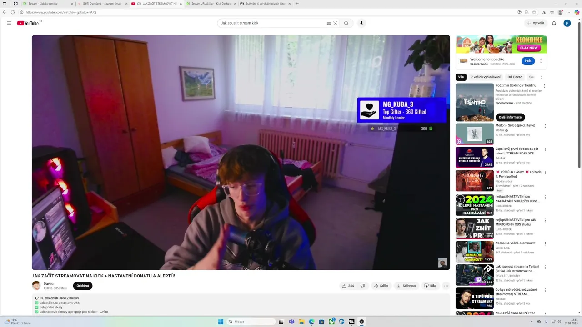The width and height of the screenshot is (582, 327).
Task: Click Hrát on Klondike ad
Action: pyautogui.click(x=528, y=61)
